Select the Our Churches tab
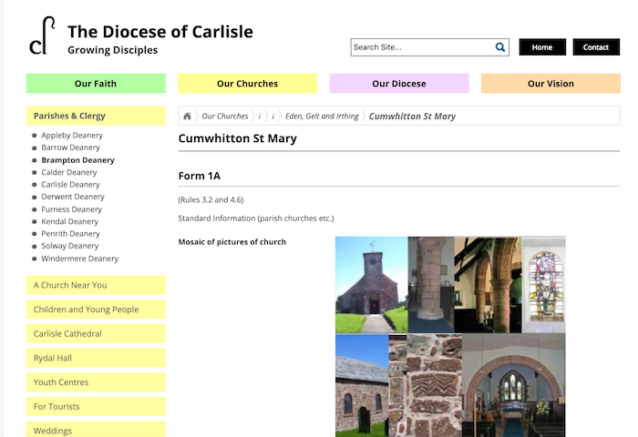The height and width of the screenshot is (437, 638). (x=247, y=84)
